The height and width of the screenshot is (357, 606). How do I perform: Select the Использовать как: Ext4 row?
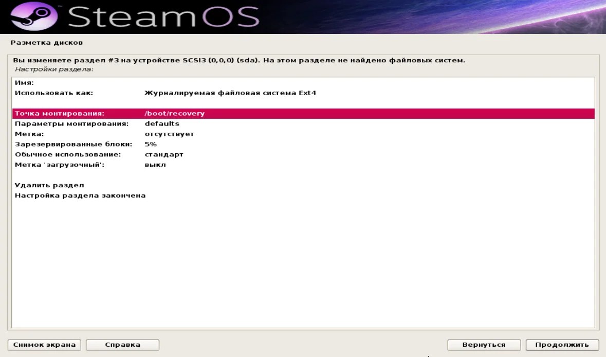click(x=303, y=93)
